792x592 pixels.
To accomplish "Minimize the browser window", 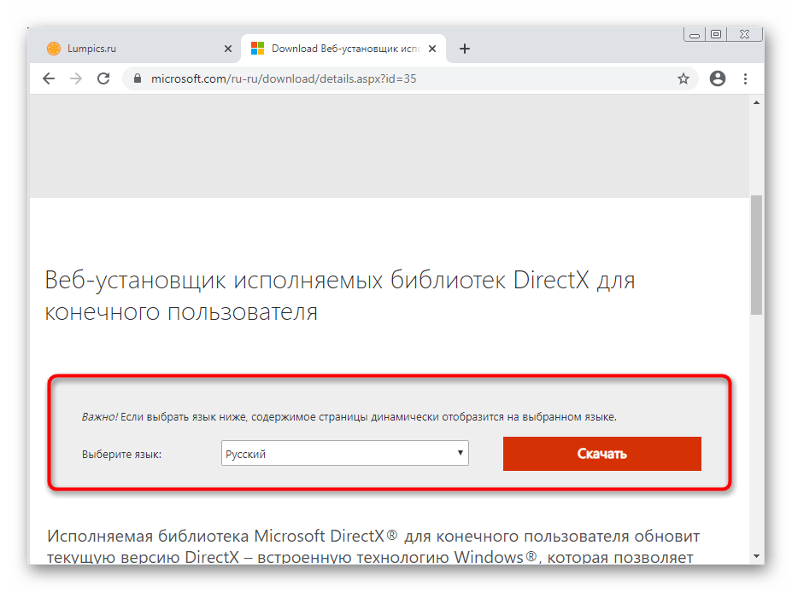I will pos(695,35).
